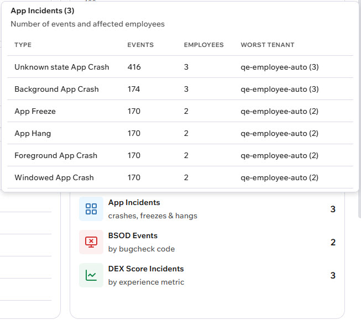Select the App Hang type cell
Image resolution: width=361 pixels, height=320 pixels.
point(33,134)
